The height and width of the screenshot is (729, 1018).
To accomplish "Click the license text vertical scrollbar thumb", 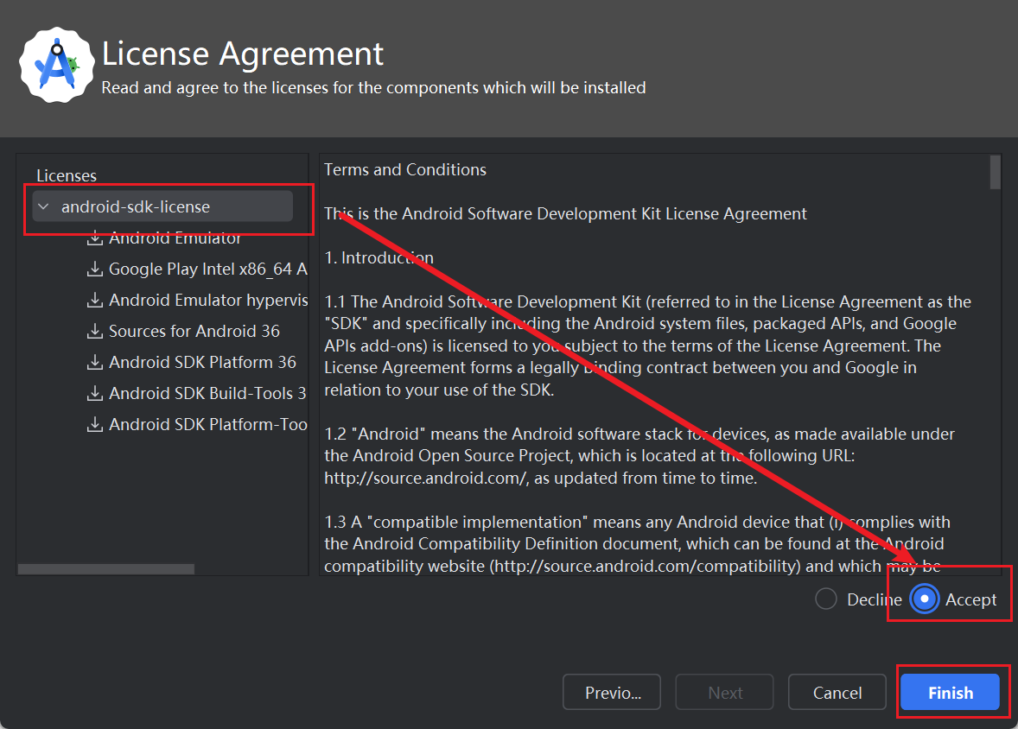I will pyautogui.click(x=995, y=172).
